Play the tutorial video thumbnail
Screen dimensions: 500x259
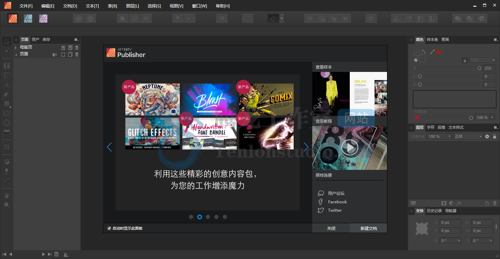coord(350,148)
